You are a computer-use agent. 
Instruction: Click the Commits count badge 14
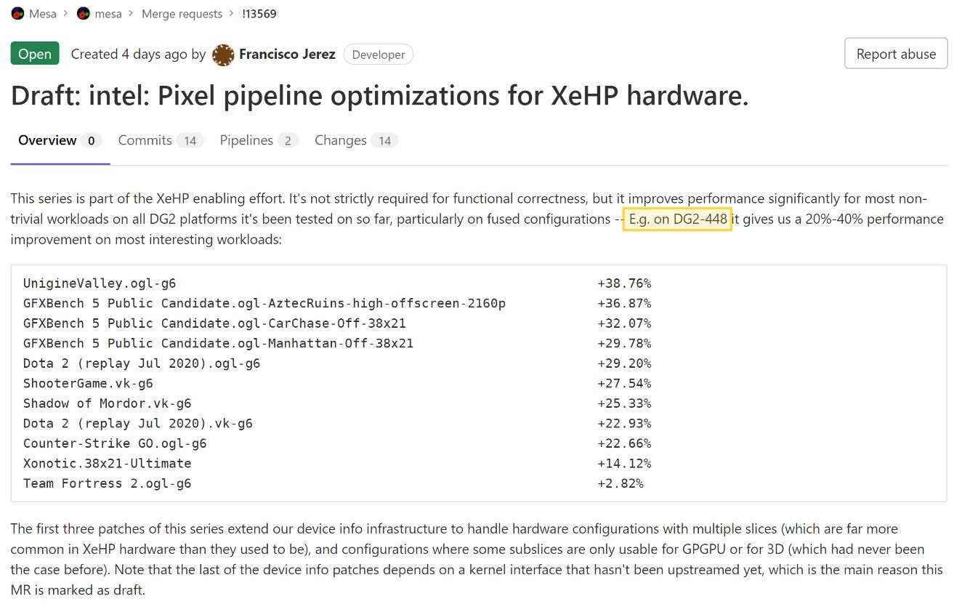(x=190, y=141)
